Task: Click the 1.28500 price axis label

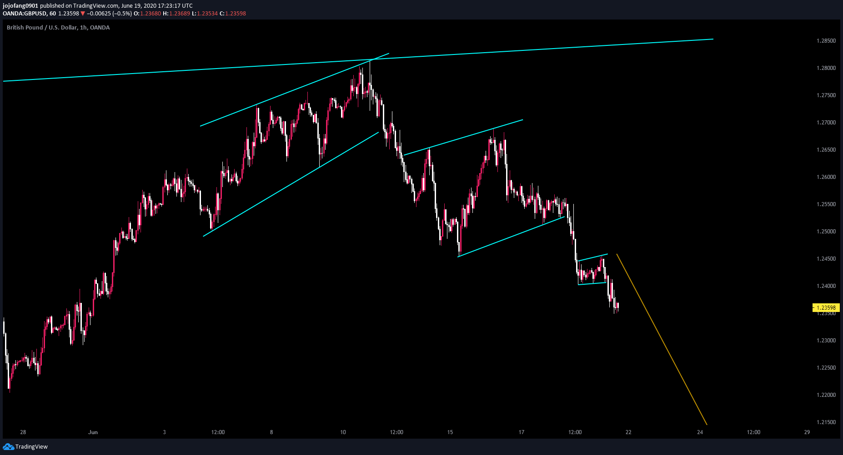Action: click(826, 41)
